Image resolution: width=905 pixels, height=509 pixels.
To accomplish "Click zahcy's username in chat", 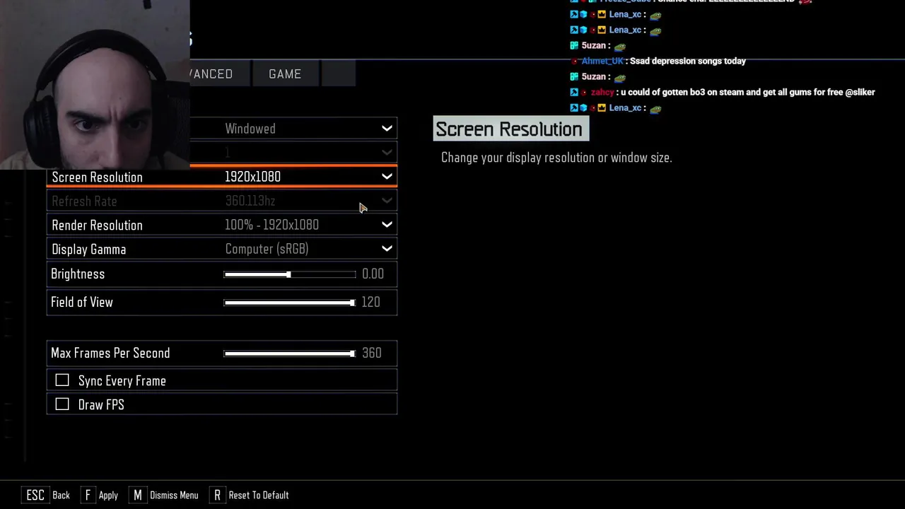I will pos(602,92).
